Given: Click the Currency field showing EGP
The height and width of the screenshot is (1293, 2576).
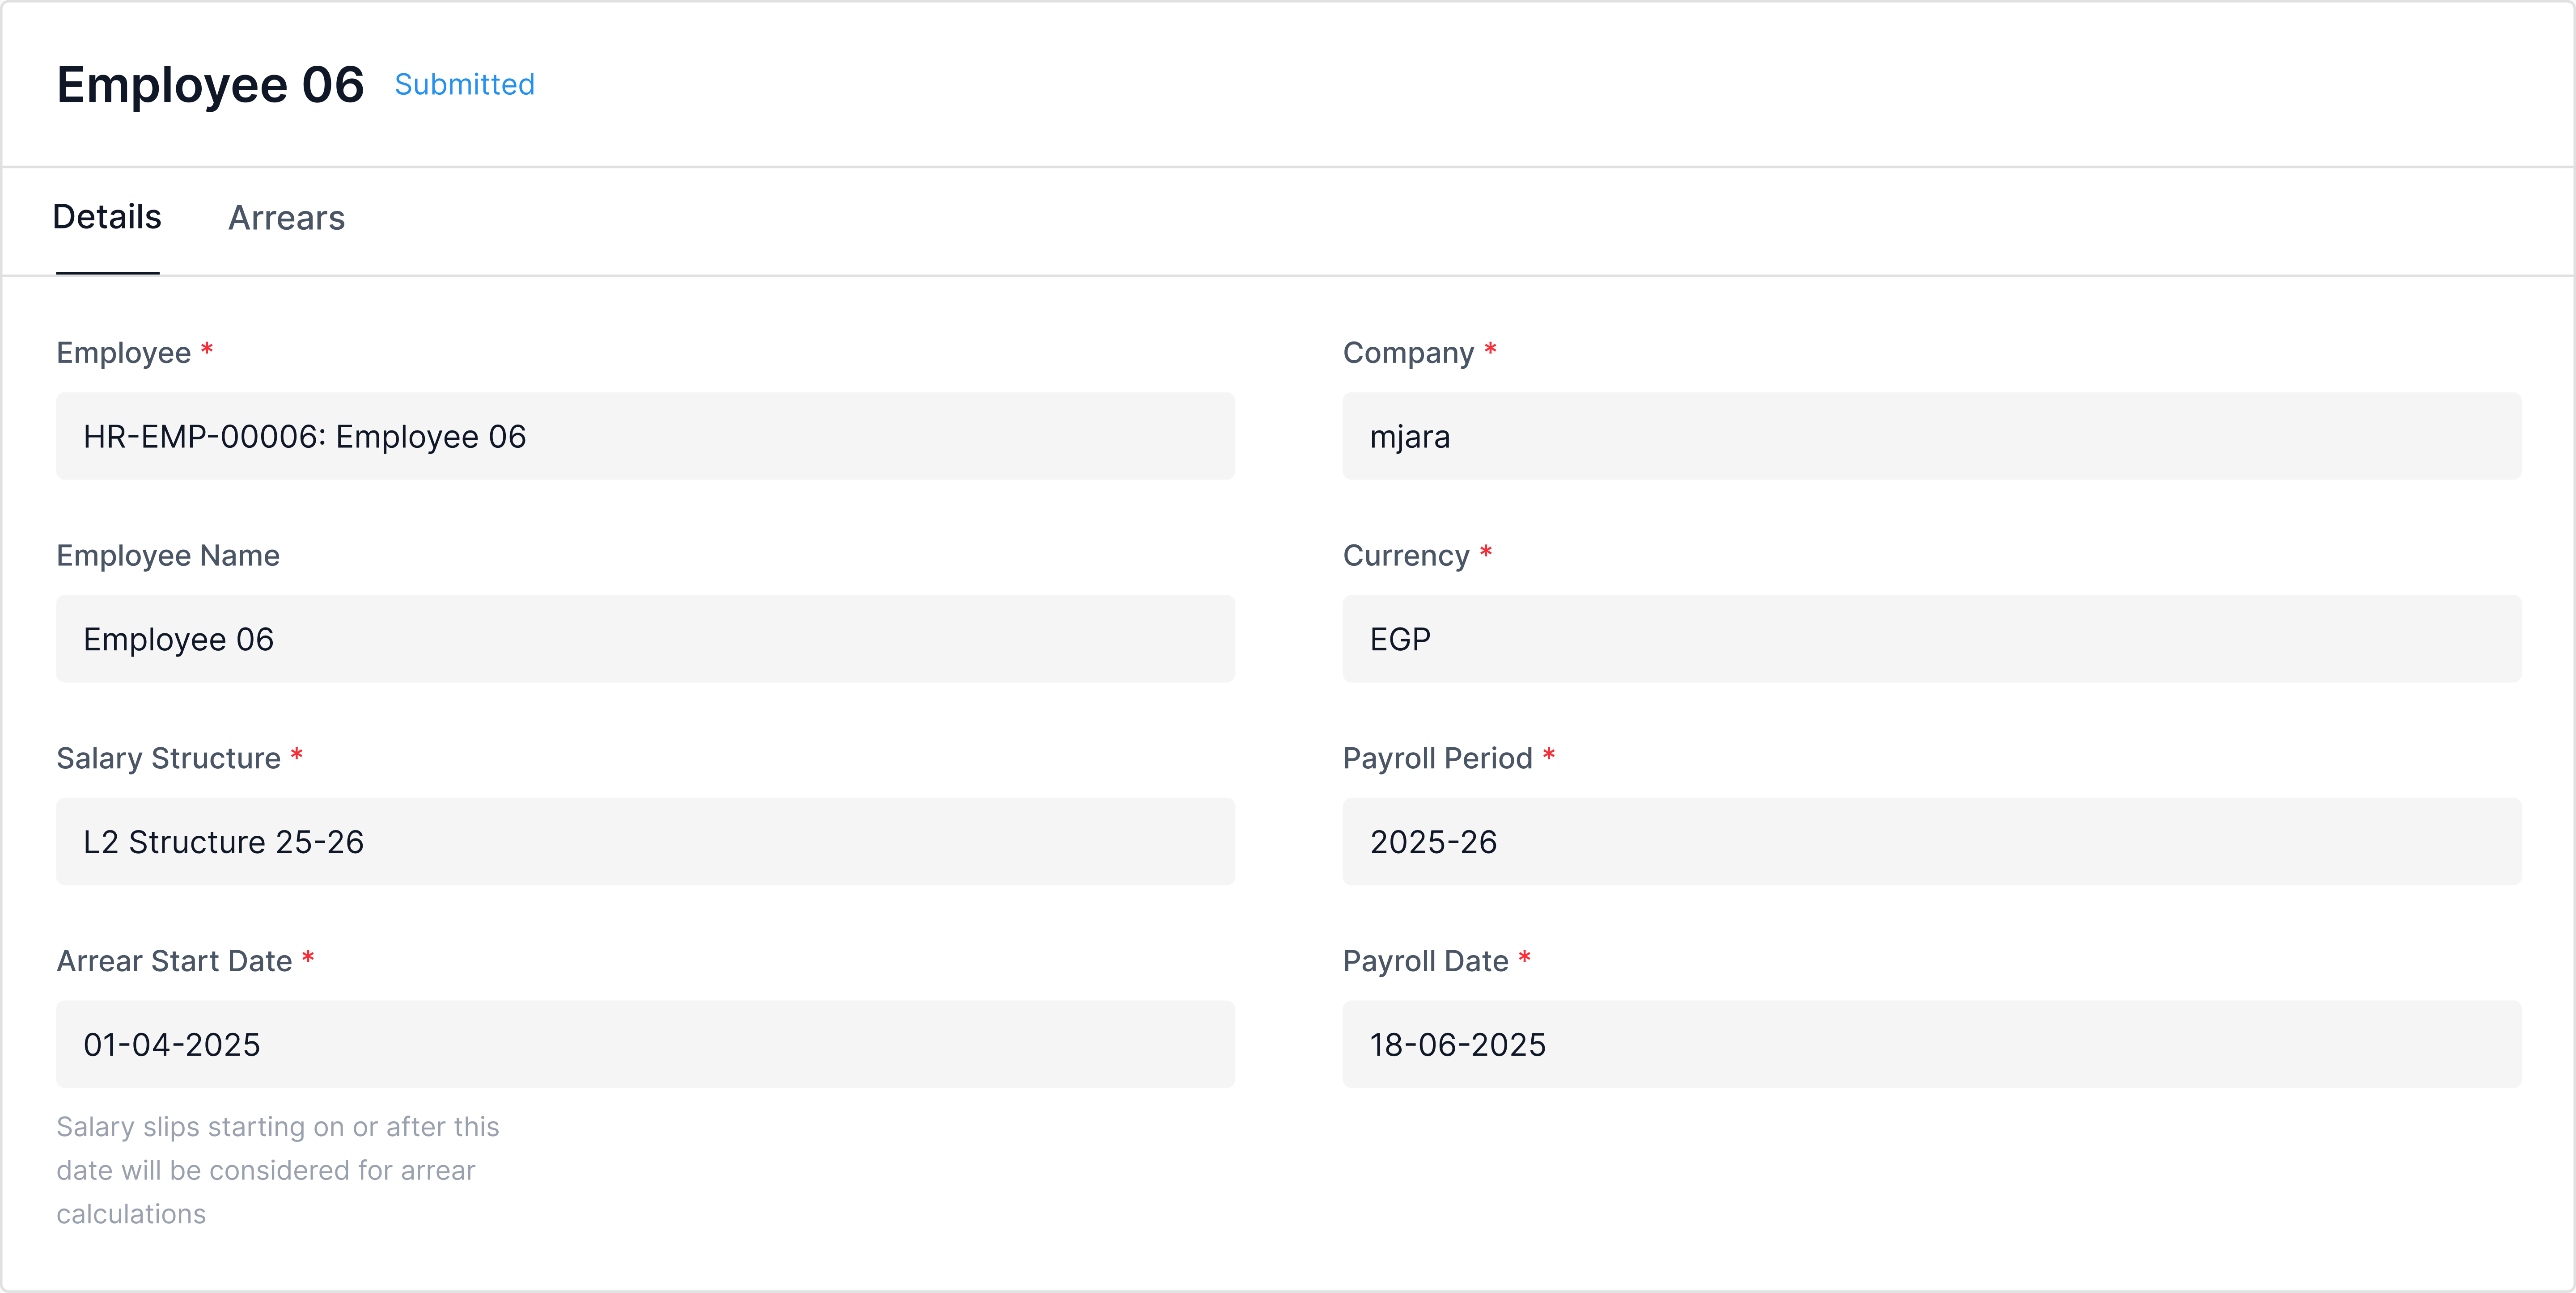Looking at the screenshot, I should pyautogui.click(x=1931, y=640).
